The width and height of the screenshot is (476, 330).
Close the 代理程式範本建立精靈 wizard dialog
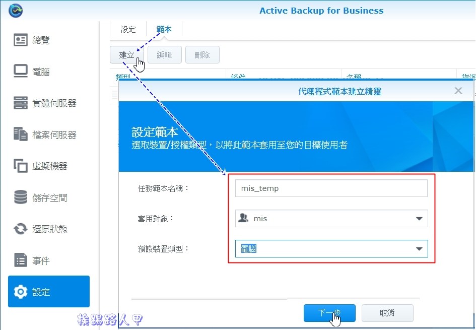coord(458,91)
